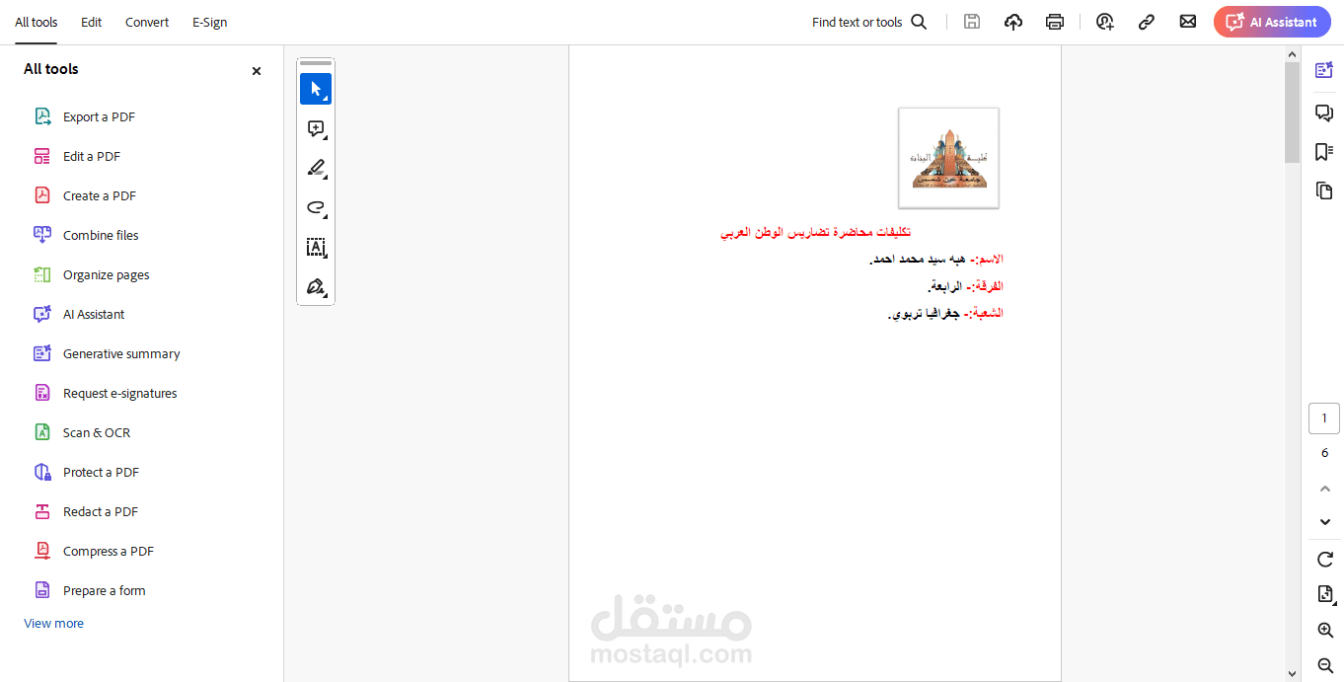The height and width of the screenshot is (682, 1344).
Task: Open the E-Sign tab
Action: (x=209, y=22)
